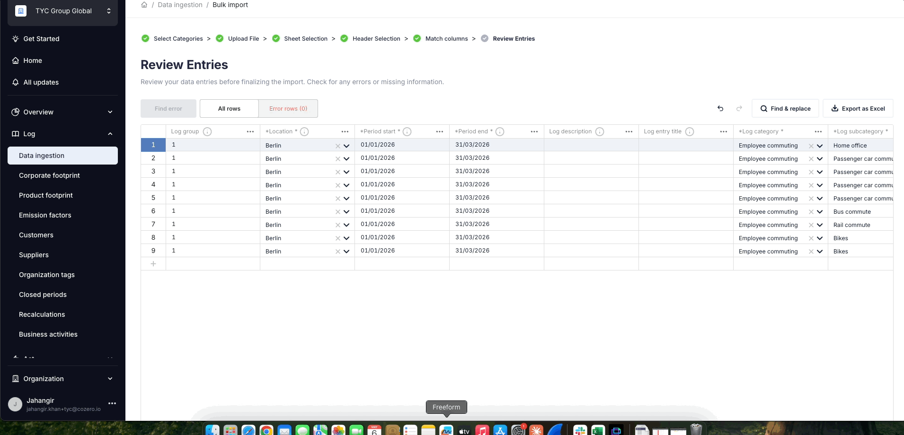
Task: Open Log category dropdown in row 6
Action: pos(820,212)
